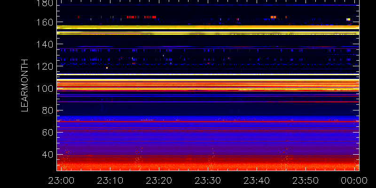Click the 23:40 time axis label
Viewport: 376px width, 188px height.
(257, 180)
